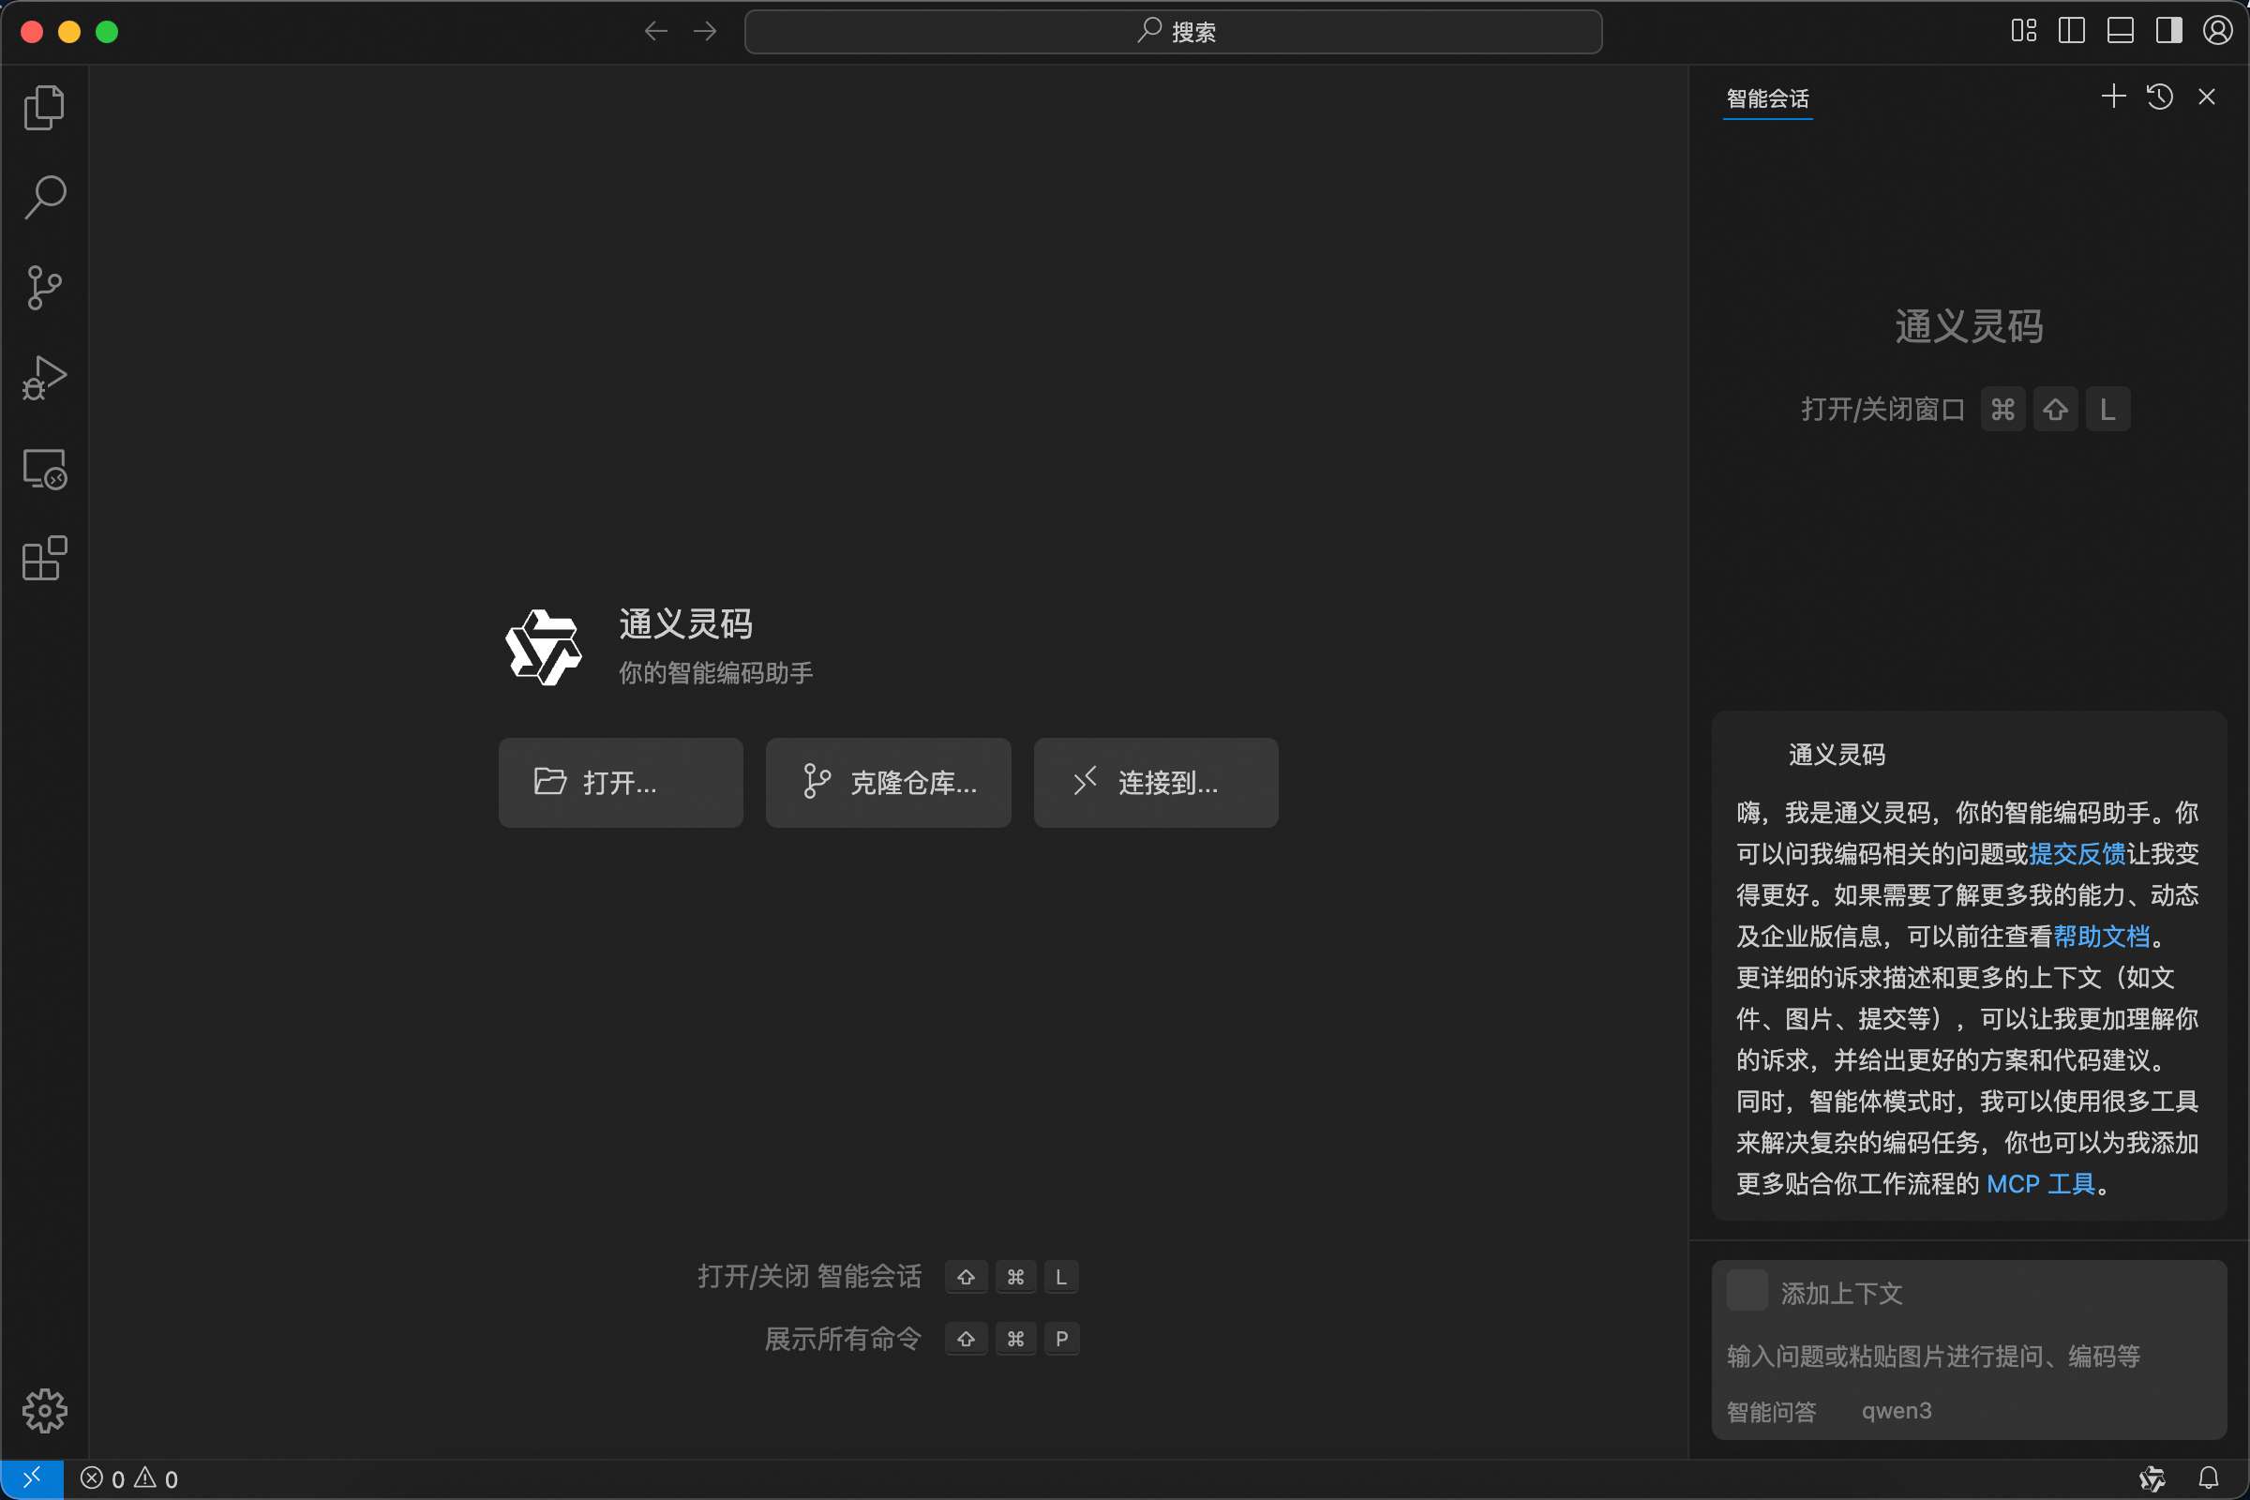Select the Search icon in the sidebar
Screen dimensions: 2250x1500
click(43, 196)
